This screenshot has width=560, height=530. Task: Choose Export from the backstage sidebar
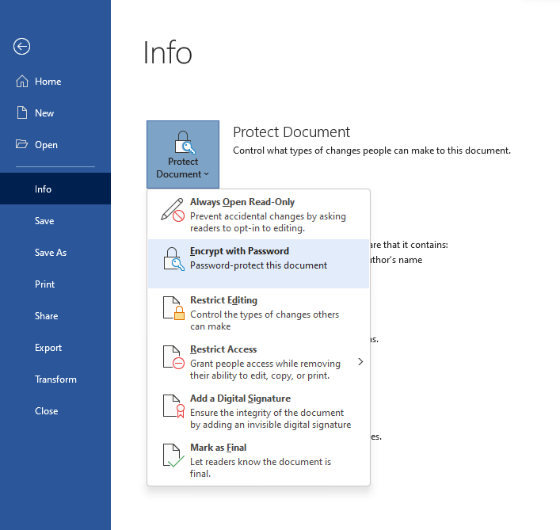click(x=48, y=348)
